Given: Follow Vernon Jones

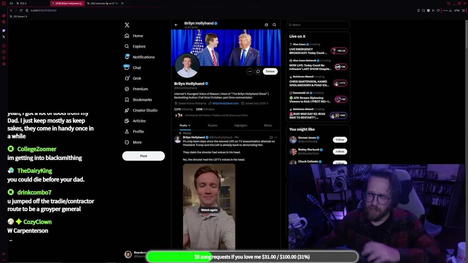Looking at the screenshot, I should click(x=340, y=140).
